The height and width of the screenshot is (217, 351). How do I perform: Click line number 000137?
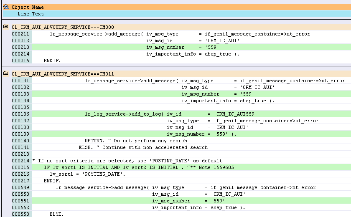(20, 121)
